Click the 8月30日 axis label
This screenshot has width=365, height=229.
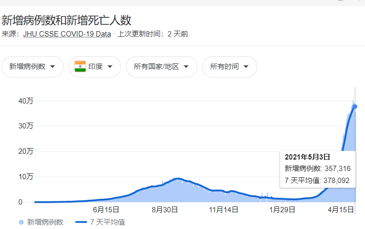(165, 210)
